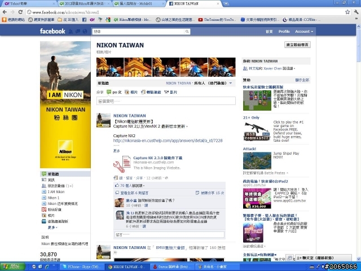
Task: Click the NIKON TAIWAN post author name
Action: (x=129, y=116)
